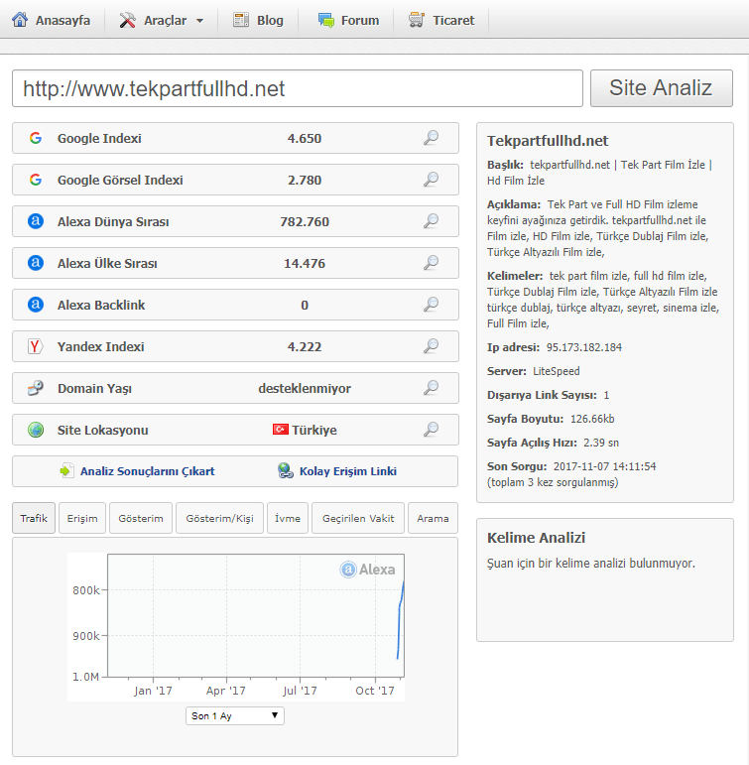Click Google logo beside Google Indexi
Viewport: 749px width, 765px height.
click(36, 138)
